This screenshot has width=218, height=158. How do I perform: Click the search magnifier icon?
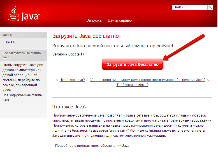210,7
